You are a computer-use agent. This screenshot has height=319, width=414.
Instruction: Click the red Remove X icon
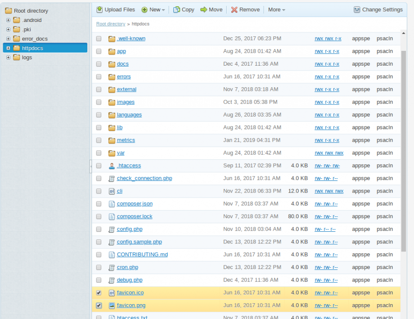tap(234, 9)
